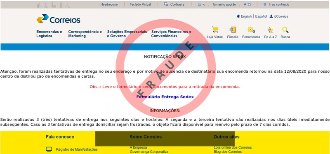
Task: Click the Correios logo
Action: coord(58,18)
